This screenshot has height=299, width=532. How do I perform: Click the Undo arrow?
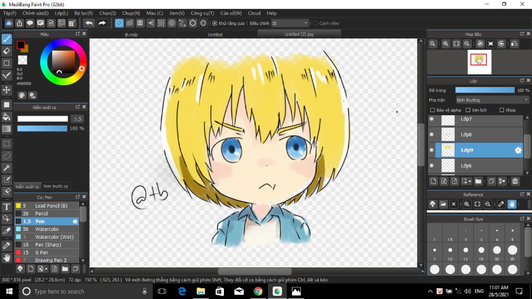[89, 23]
